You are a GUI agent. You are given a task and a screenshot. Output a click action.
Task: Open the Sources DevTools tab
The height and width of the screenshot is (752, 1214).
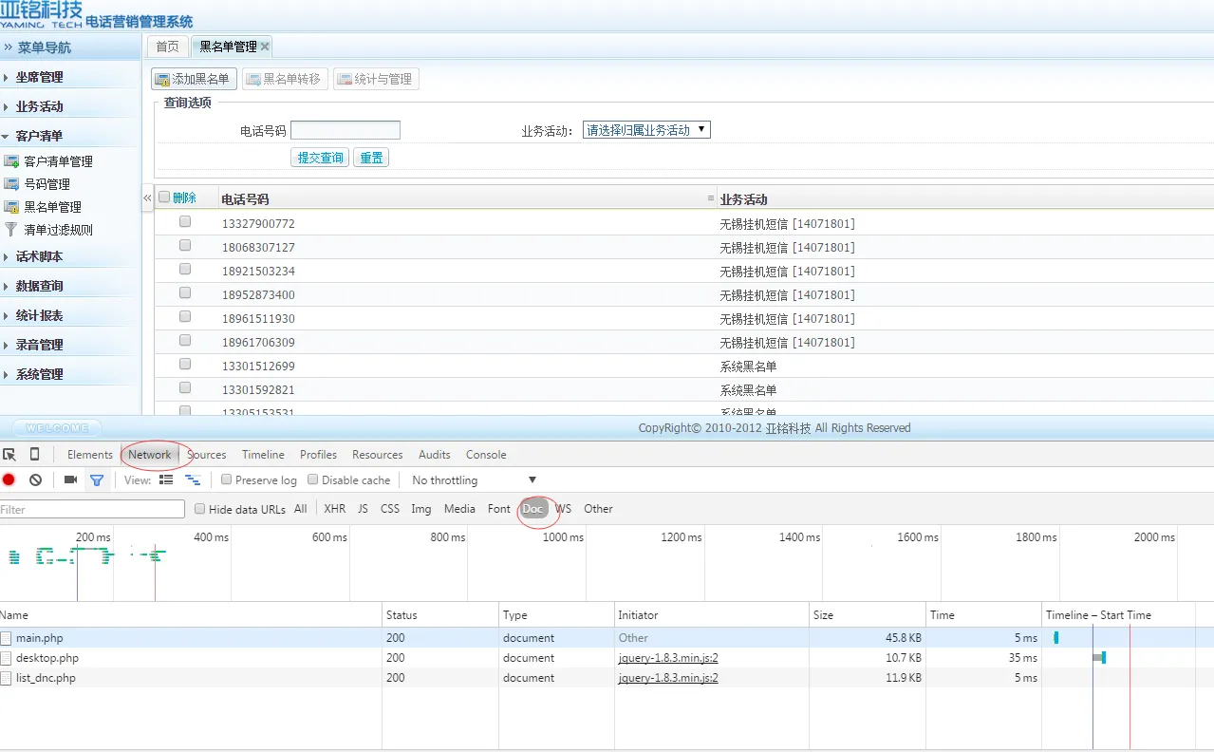pyautogui.click(x=207, y=455)
